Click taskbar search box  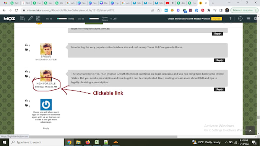coord(36,142)
